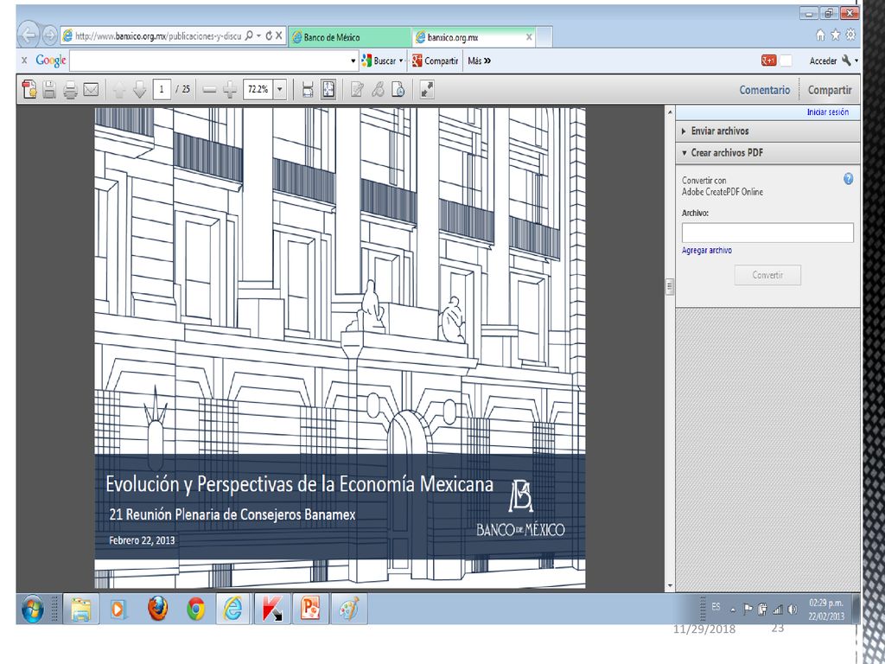This screenshot has height=664, width=885.
Task: Click the zoom percentage value 72.2%
Action: pyautogui.click(x=258, y=89)
